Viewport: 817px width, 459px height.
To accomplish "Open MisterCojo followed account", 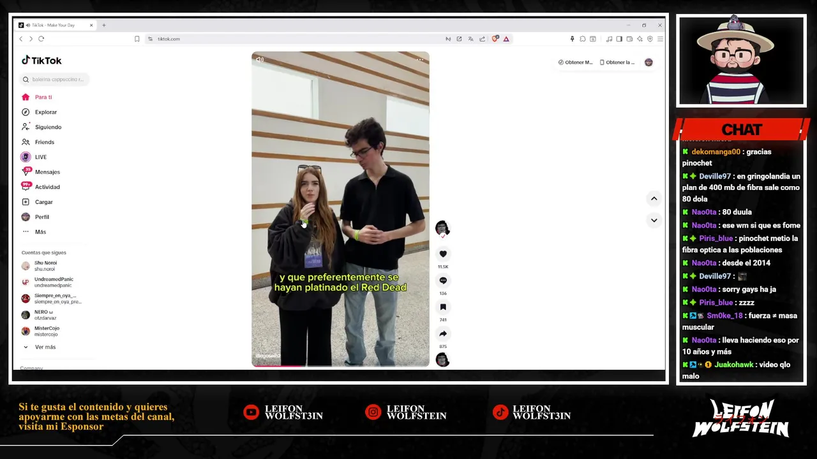I will pyautogui.click(x=41, y=331).
